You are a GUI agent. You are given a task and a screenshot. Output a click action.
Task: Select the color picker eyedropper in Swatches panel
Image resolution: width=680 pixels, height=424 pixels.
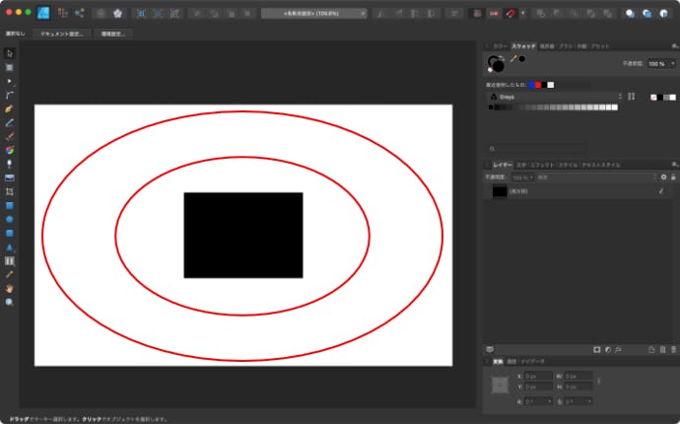coord(512,59)
